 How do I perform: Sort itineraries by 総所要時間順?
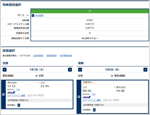tap(66, 56)
